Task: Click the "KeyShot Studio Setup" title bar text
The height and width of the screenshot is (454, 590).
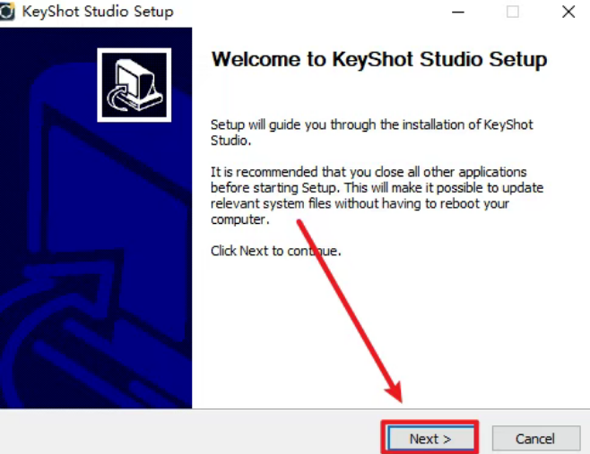Action: coord(98,12)
